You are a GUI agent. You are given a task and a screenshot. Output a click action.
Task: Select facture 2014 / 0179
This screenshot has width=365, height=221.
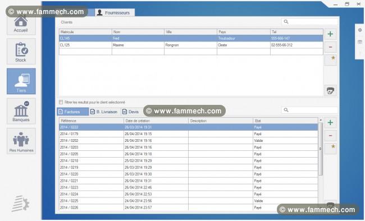click(188, 134)
